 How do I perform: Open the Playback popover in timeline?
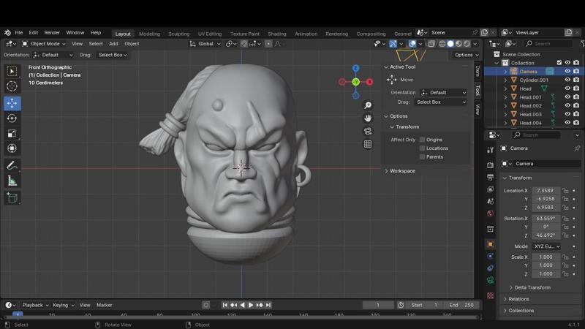[x=34, y=305]
